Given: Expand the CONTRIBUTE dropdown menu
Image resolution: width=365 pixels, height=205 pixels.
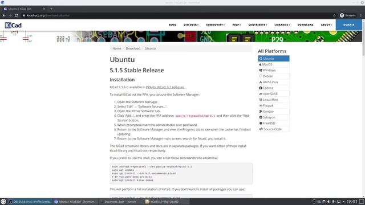Looking at the screenshot, I should 258,24.
